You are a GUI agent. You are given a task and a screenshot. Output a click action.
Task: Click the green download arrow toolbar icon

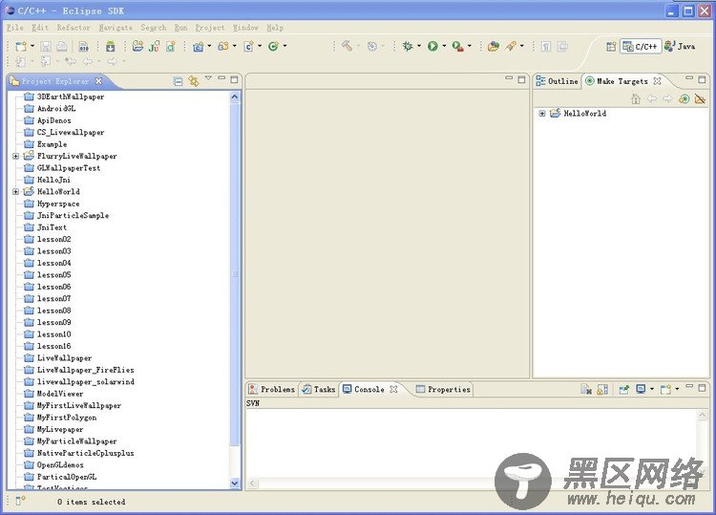point(110,46)
